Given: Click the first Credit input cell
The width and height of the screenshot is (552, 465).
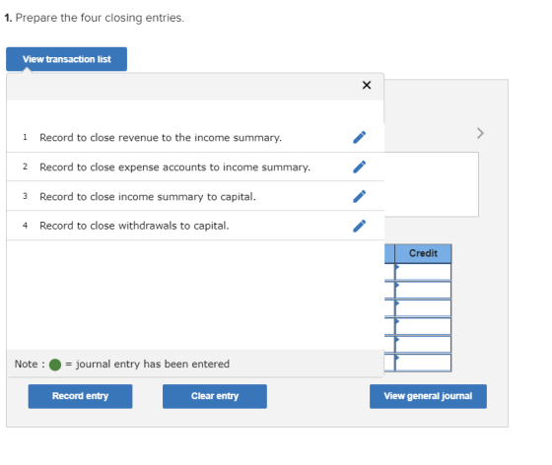Looking at the screenshot, I should pyautogui.click(x=423, y=272).
